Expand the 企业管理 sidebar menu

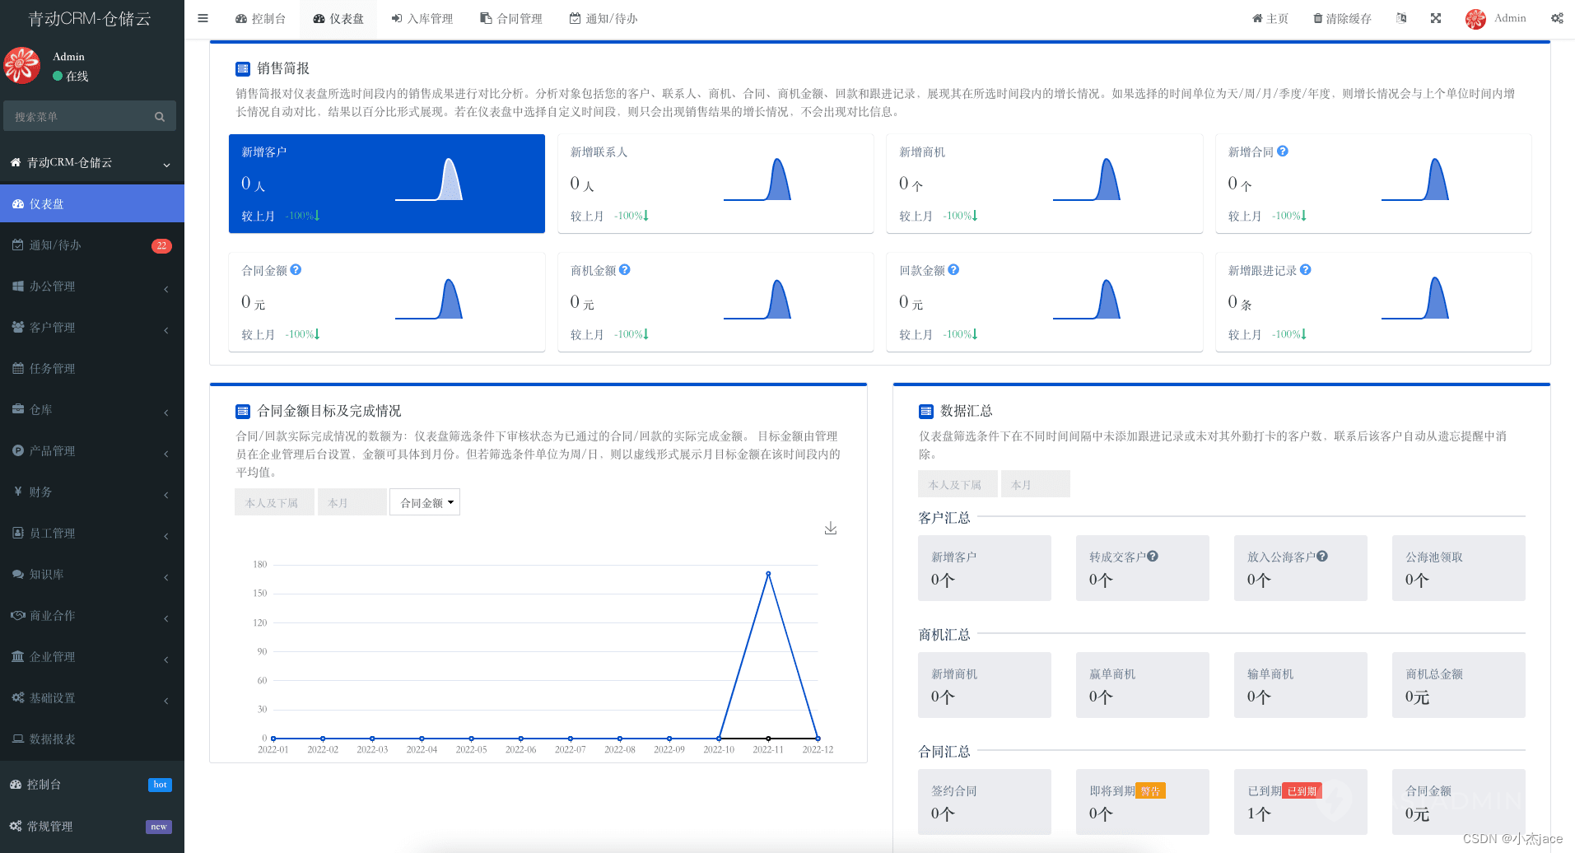point(92,656)
